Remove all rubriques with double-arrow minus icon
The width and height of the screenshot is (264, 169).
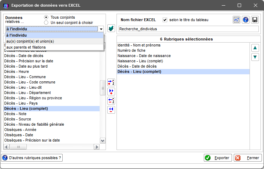(111, 109)
